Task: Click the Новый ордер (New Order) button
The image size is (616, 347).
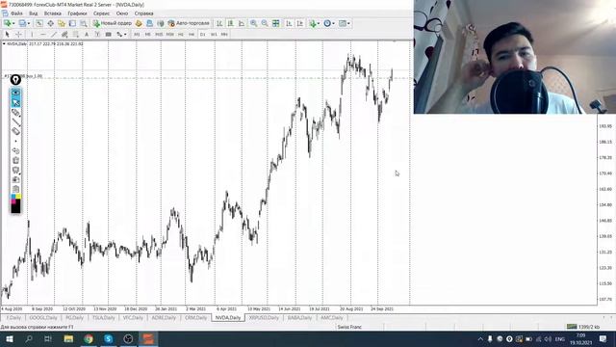Action: pyautogui.click(x=113, y=23)
